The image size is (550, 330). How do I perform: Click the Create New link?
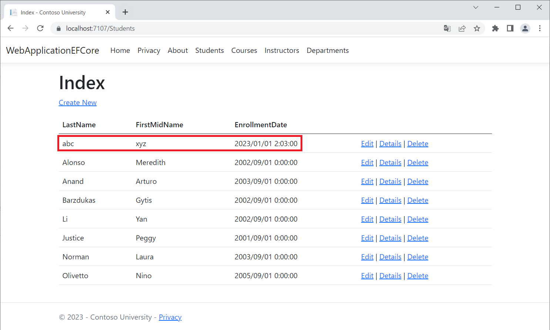78,102
